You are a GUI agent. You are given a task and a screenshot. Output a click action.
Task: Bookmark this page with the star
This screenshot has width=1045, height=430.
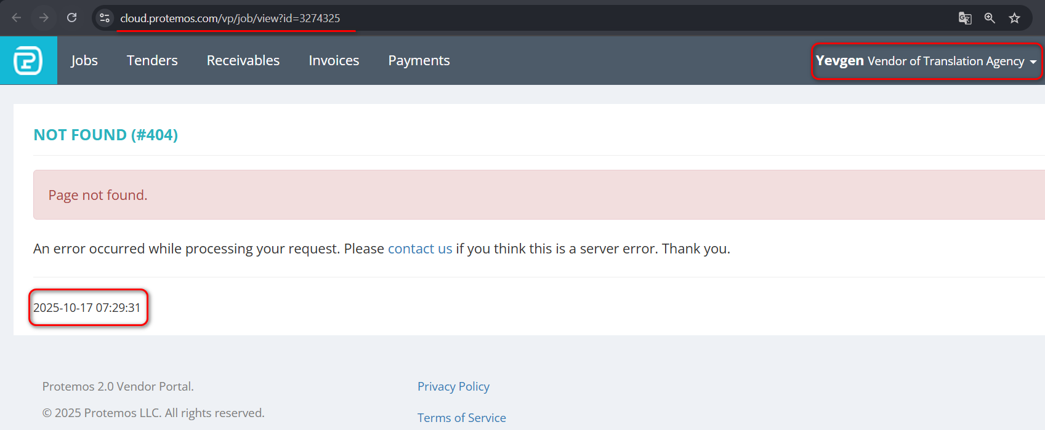[1015, 18]
